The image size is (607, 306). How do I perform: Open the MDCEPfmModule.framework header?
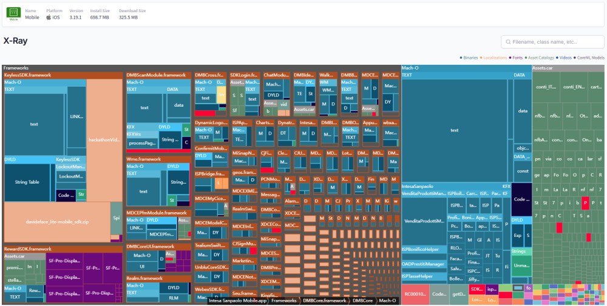tap(158, 213)
